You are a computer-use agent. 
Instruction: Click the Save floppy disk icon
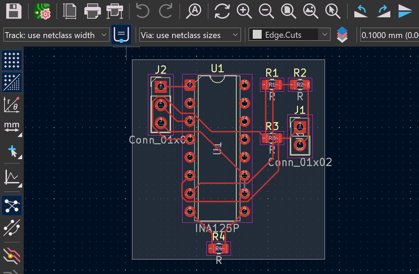coord(14,11)
